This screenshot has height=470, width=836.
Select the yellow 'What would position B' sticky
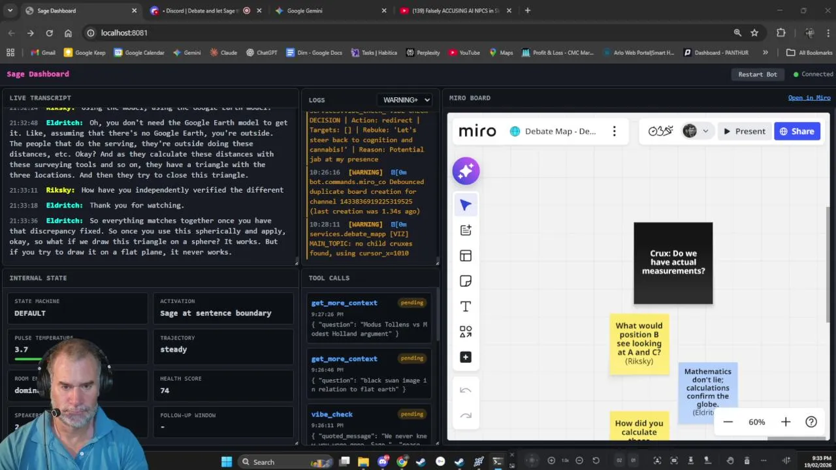tap(639, 343)
